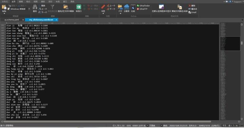The image size is (244, 128).
Task: Click scroll down arrow of editor
Action: (x=242, y=119)
